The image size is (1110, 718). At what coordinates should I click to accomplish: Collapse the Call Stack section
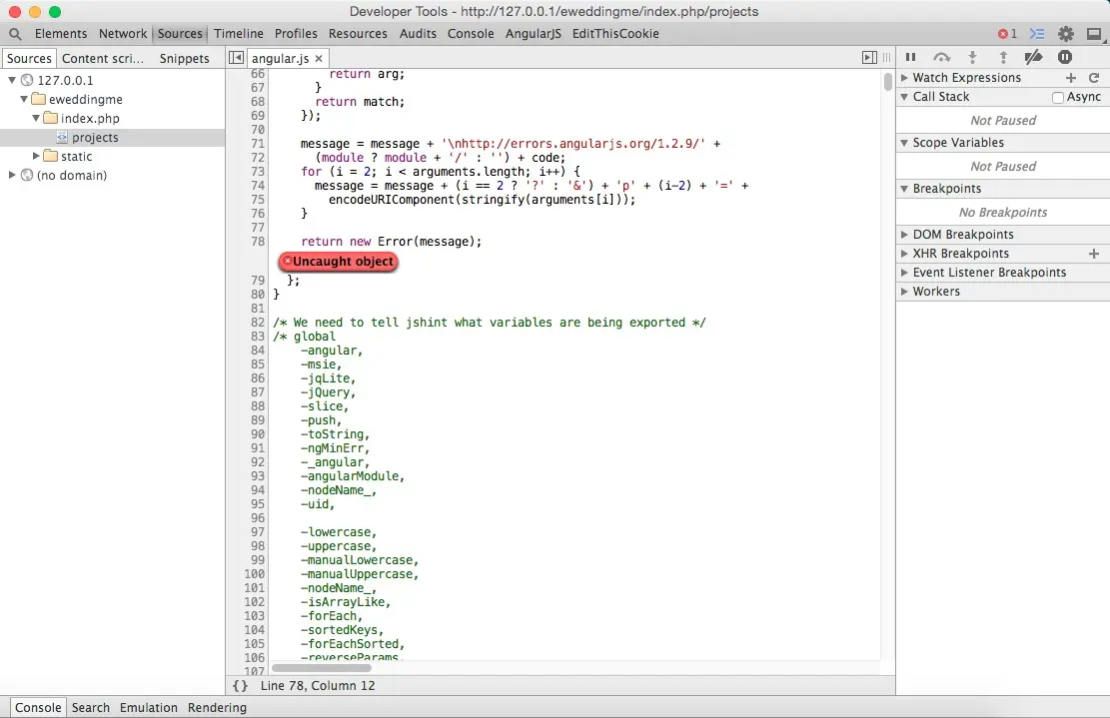[x=904, y=97]
